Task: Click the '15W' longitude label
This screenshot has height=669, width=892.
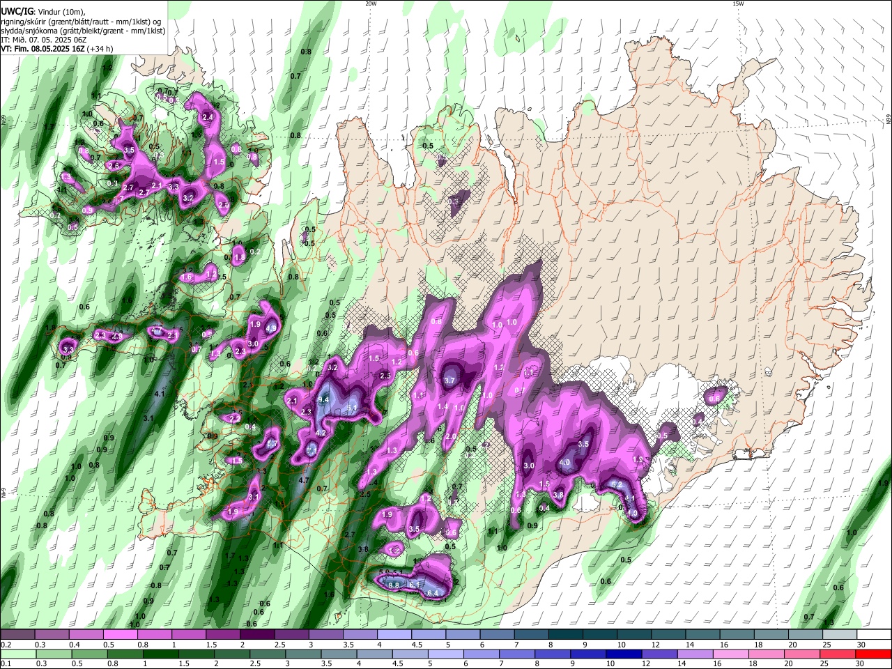Action: (738, 4)
